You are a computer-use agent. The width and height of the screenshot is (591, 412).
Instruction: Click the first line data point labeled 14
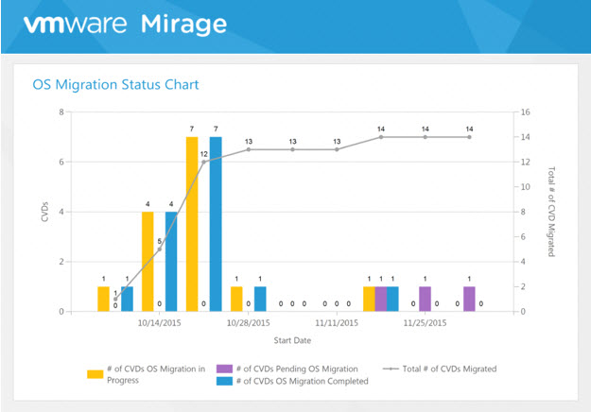pos(381,137)
